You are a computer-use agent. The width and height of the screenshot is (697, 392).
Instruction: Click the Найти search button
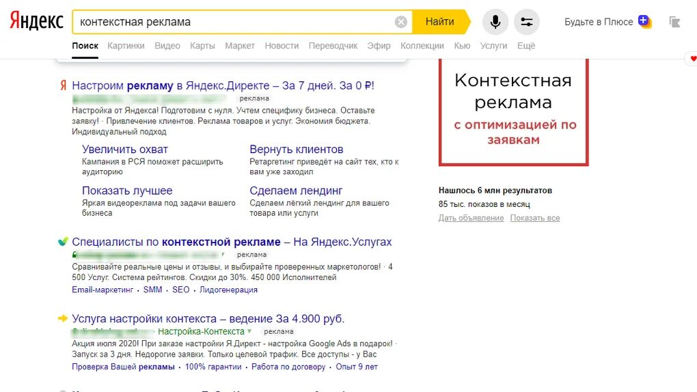(439, 22)
